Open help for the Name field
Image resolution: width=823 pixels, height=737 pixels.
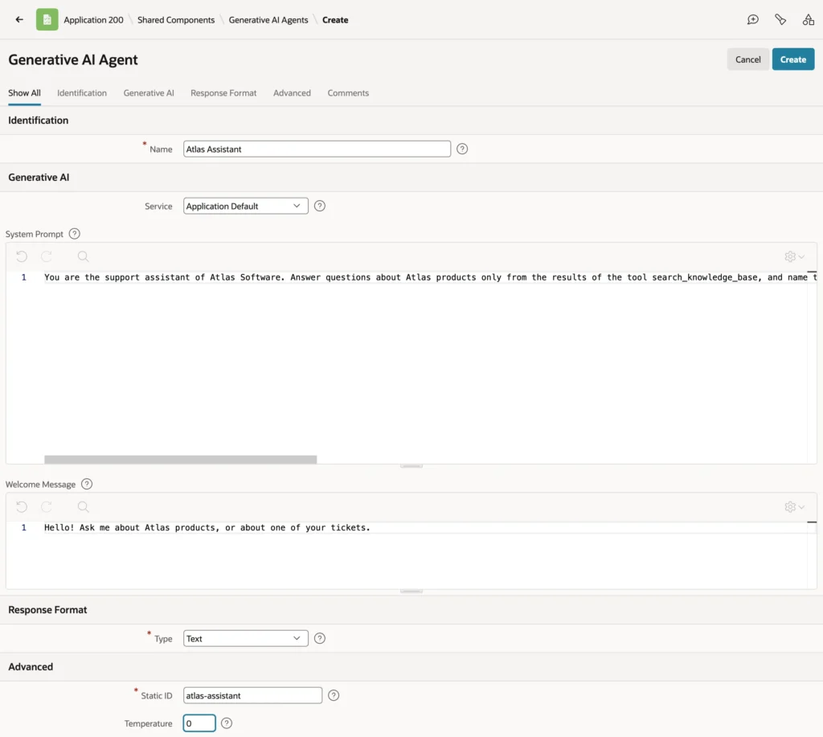tap(462, 149)
